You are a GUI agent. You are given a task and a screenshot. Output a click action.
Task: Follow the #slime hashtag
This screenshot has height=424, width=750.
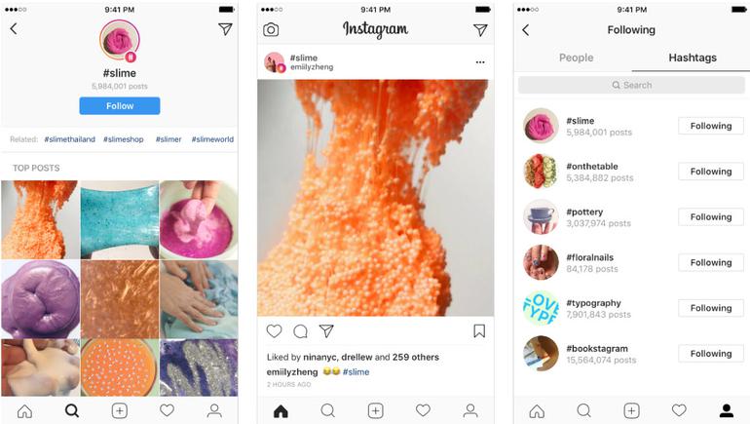(x=120, y=106)
